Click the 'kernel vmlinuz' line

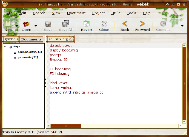coord(61,88)
